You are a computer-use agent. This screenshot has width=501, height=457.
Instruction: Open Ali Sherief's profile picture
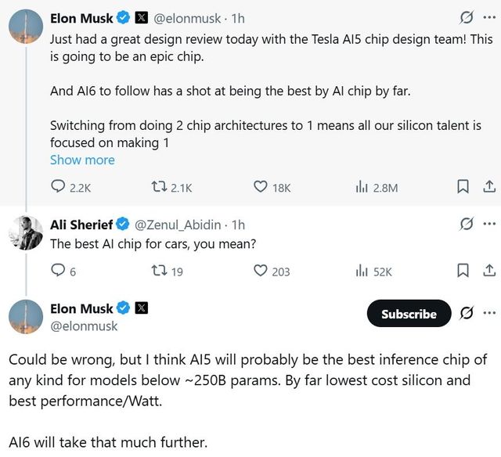point(26,233)
